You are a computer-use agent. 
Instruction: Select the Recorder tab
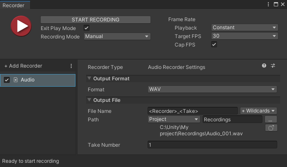14,5
